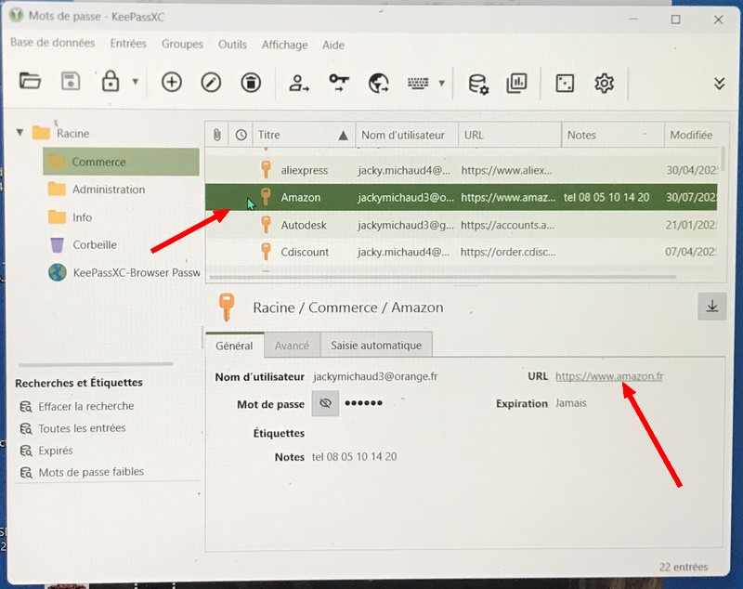Switch to the Saisie automatique tab
This screenshot has height=589, width=743.
point(376,345)
